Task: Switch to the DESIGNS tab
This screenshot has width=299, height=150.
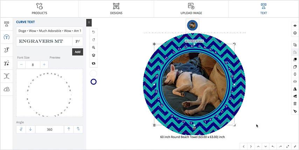Action: [116, 9]
